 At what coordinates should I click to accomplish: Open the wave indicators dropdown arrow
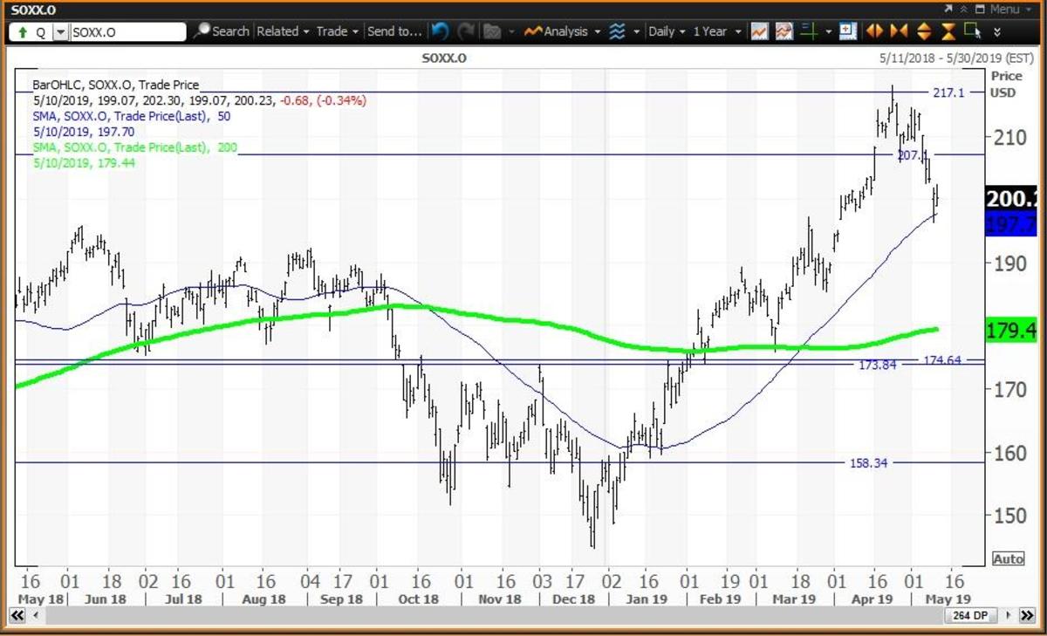coord(635,32)
